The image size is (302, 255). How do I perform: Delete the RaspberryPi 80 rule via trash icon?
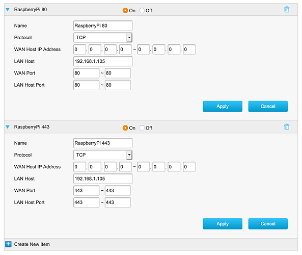[287, 9]
